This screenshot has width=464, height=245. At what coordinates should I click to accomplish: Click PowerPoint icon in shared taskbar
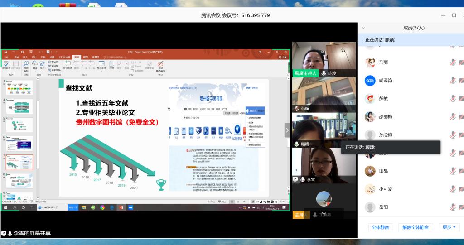[x=121, y=207]
